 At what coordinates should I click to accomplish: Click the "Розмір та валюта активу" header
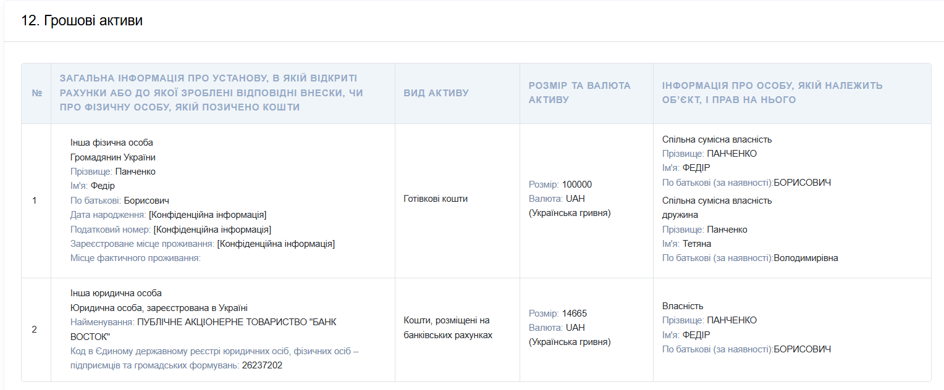click(579, 93)
